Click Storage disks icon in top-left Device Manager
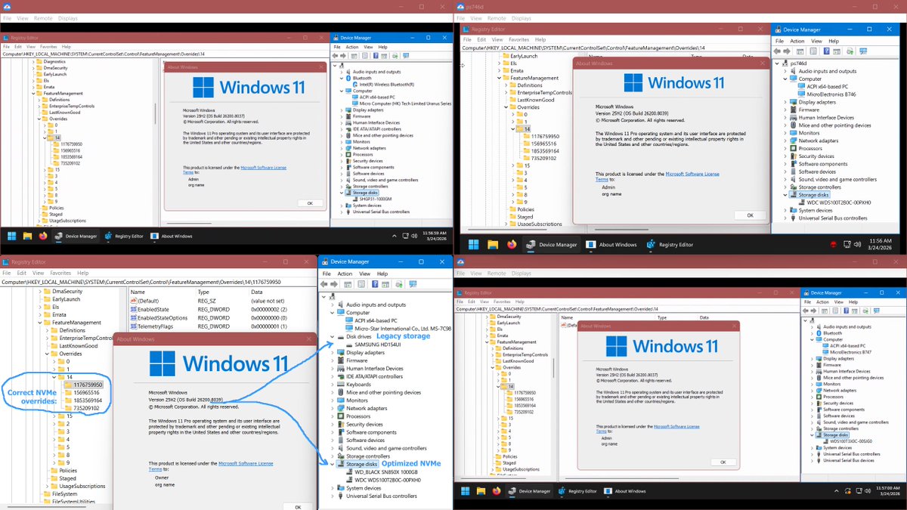Viewport: 907px width, 510px height. (x=348, y=193)
